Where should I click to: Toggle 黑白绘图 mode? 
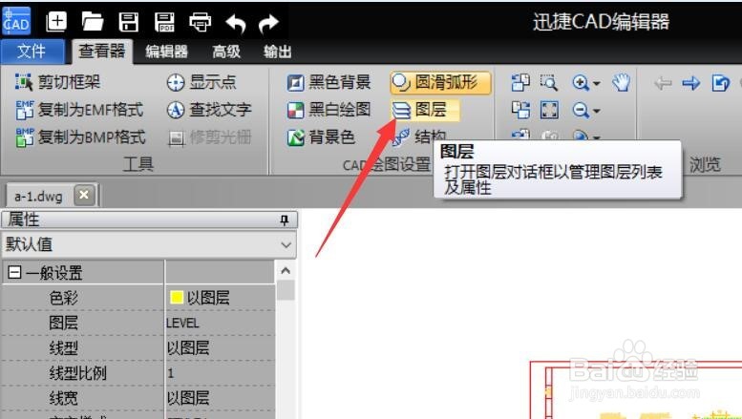point(329,110)
